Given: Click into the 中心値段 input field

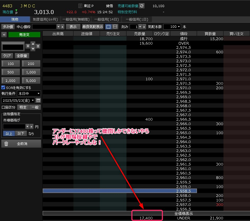Looking at the screenshot, I should coord(44,27).
